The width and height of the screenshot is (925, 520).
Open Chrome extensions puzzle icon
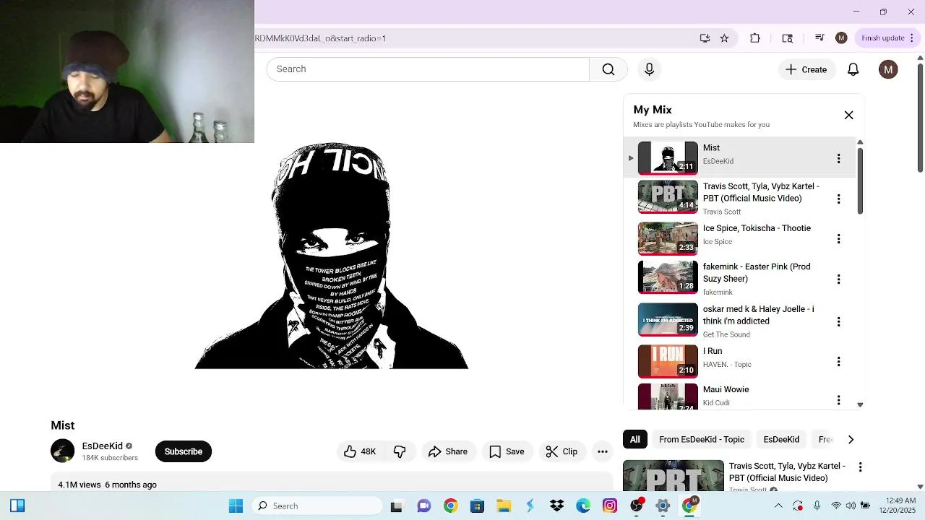click(x=755, y=38)
